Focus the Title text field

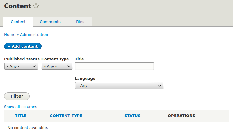coord(114,66)
